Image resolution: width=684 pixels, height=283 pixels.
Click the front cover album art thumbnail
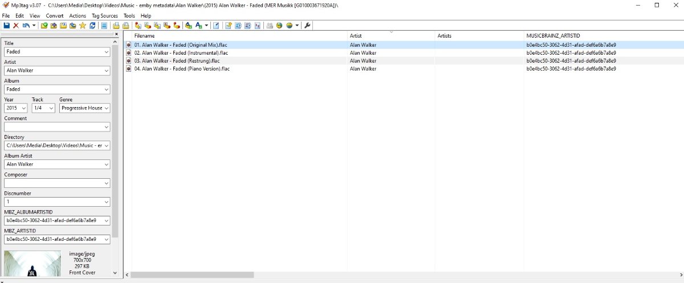(x=32, y=264)
